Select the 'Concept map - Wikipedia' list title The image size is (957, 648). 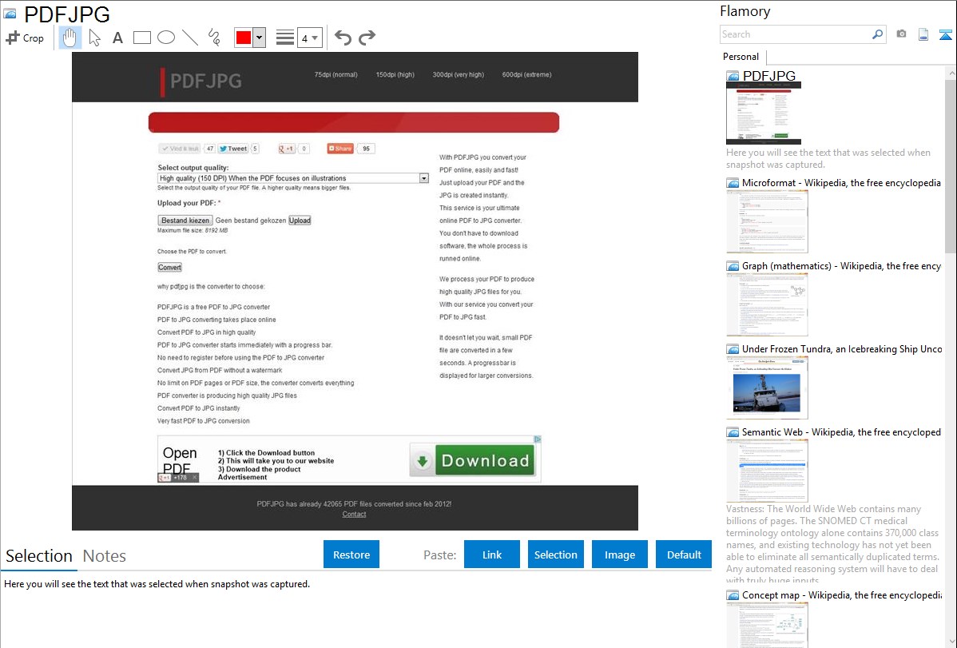tap(842, 595)
